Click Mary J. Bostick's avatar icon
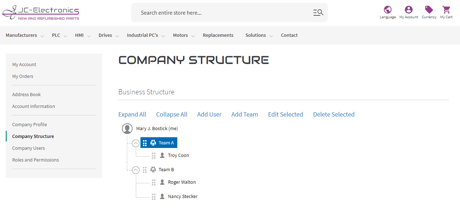 tap(127, 129)
